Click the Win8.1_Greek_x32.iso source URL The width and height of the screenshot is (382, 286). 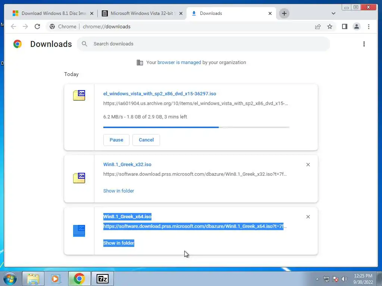[x=195, y=174]
